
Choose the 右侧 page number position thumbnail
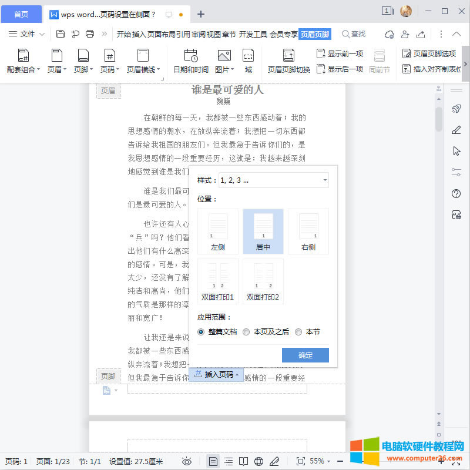click(308, 231)
